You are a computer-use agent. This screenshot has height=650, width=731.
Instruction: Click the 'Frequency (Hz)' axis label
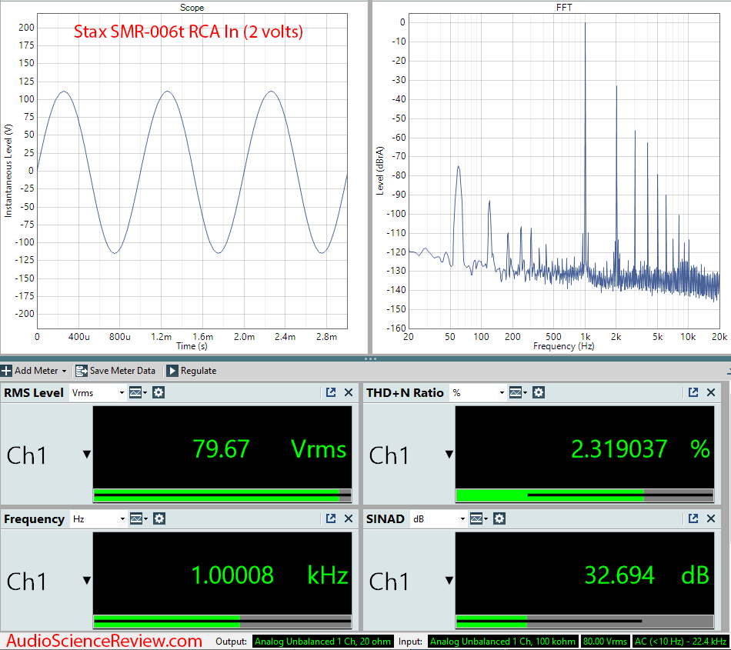(563, 346)
